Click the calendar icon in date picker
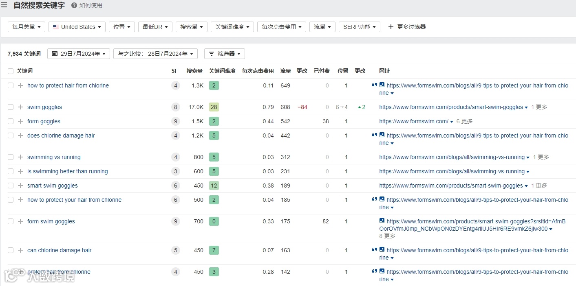 click(x=55, y=54)
